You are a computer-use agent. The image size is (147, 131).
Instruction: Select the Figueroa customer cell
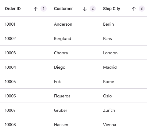tap(74, 96)
